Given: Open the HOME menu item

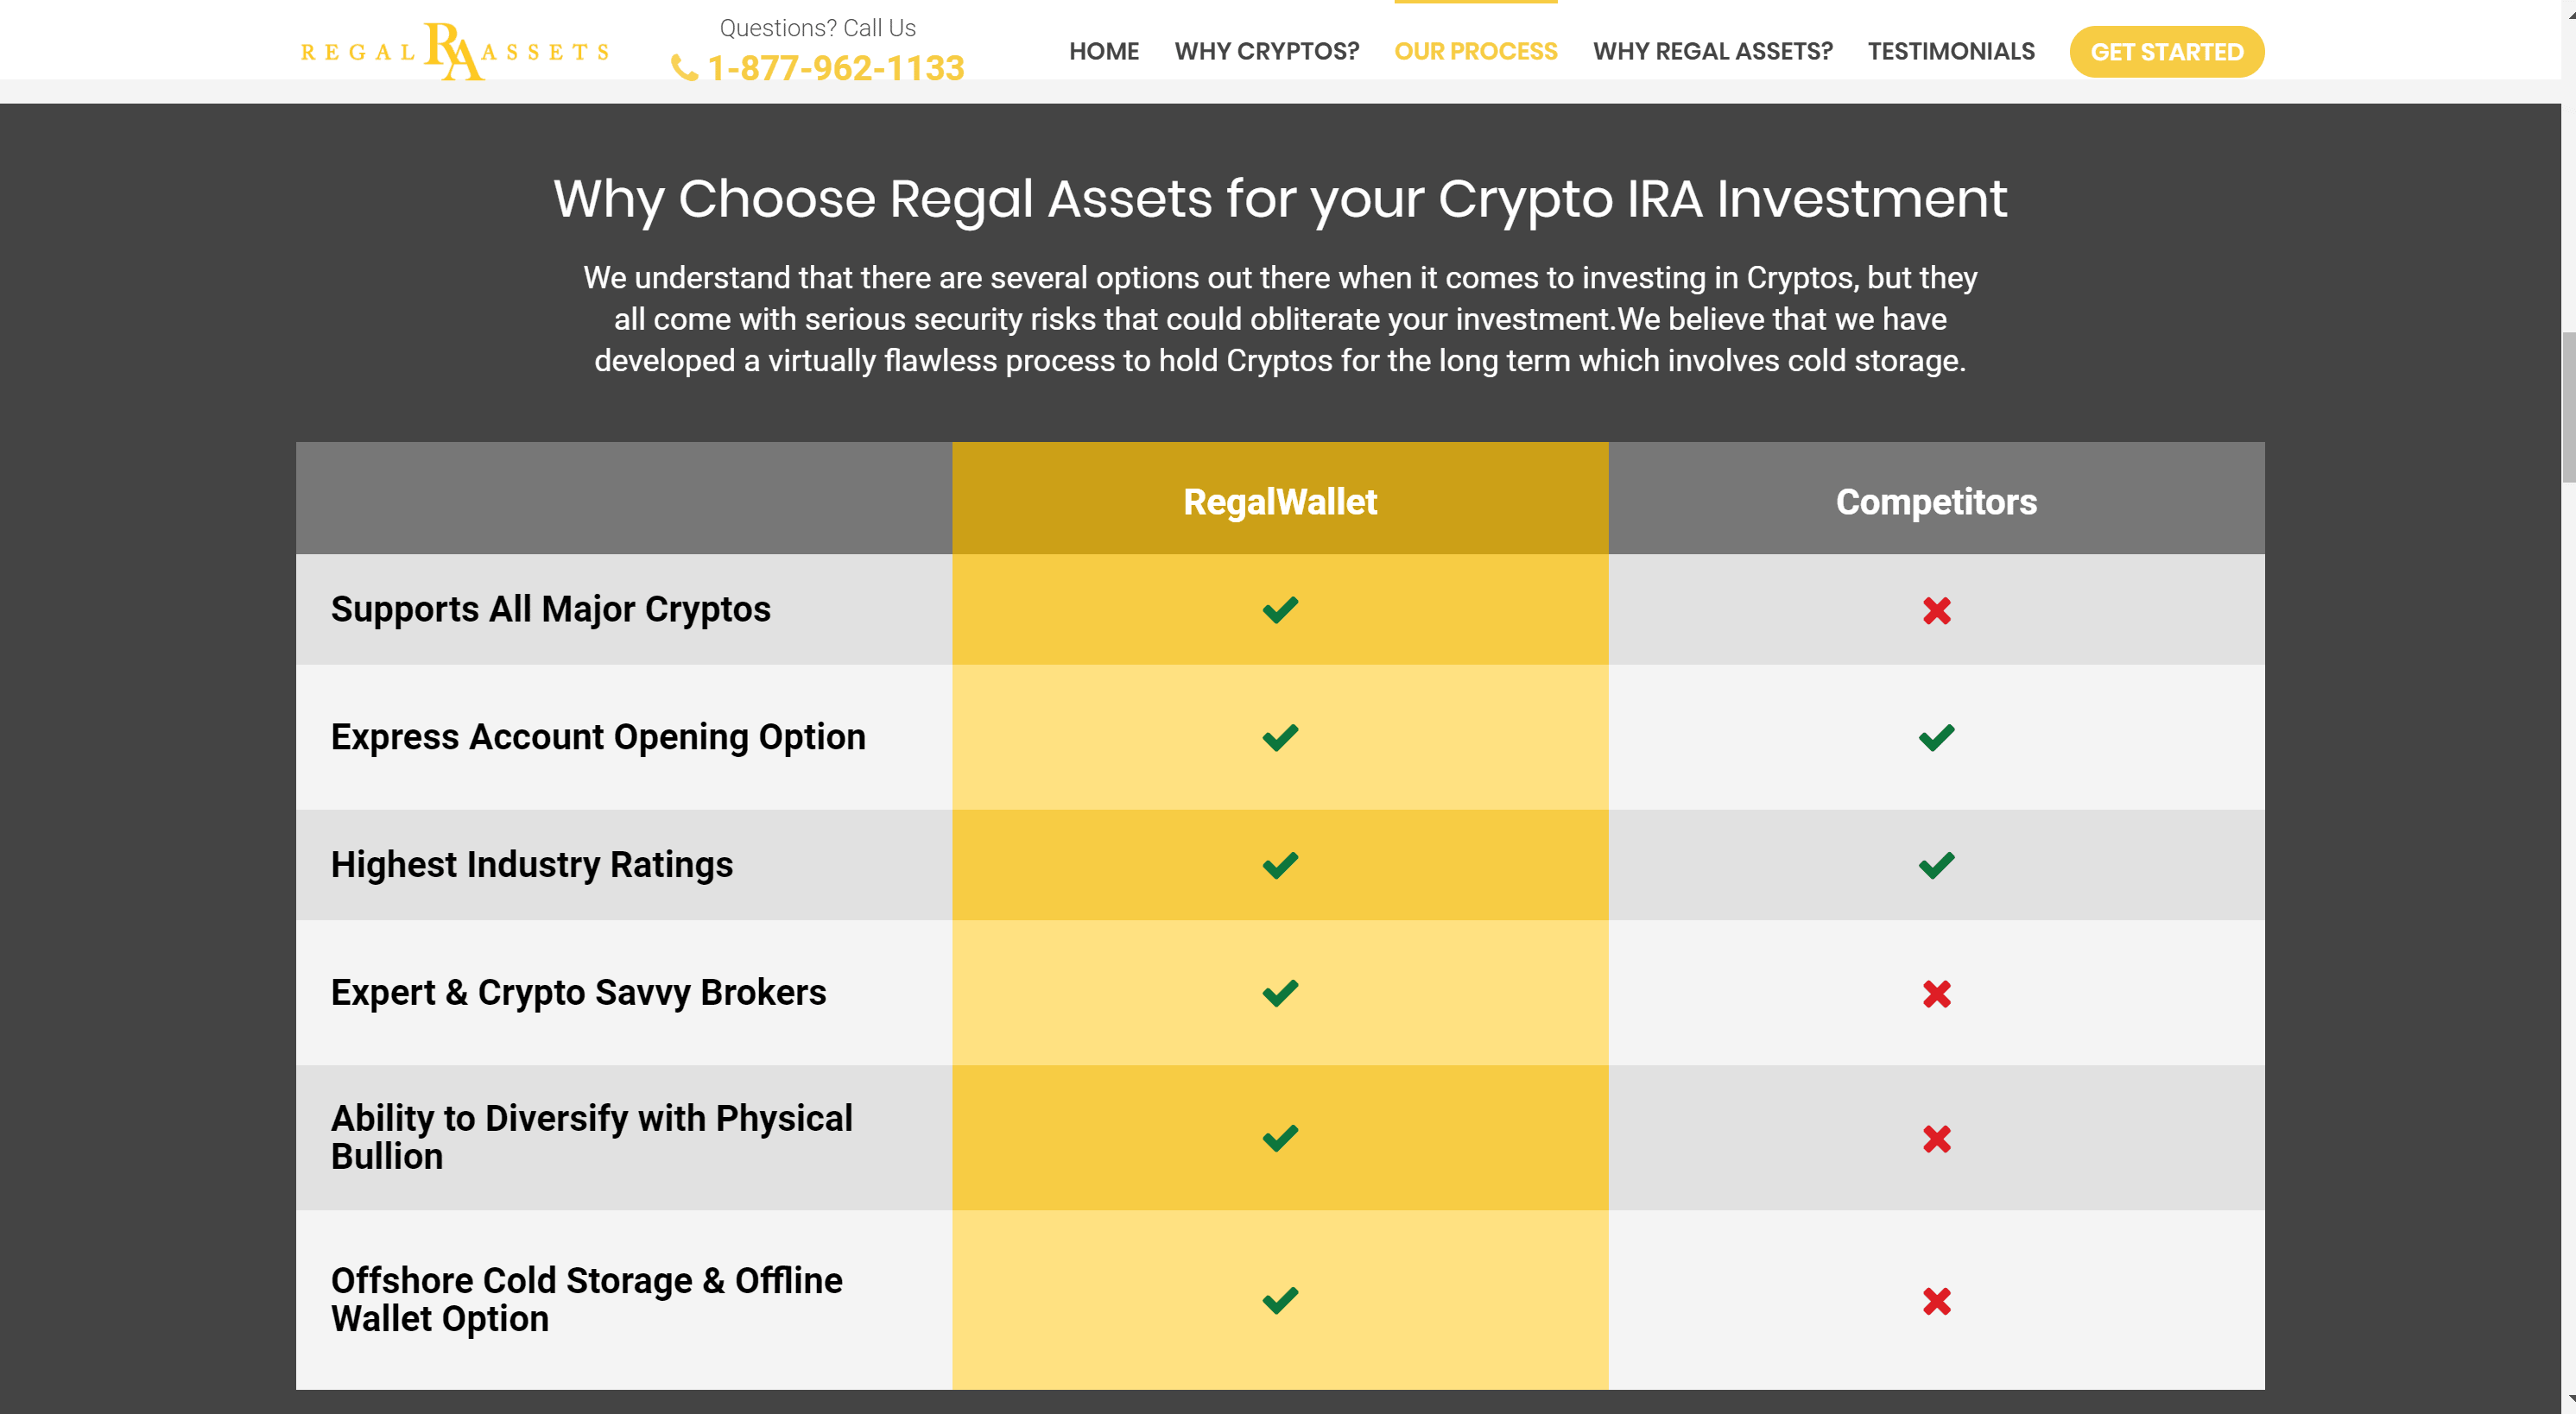Looking at the screenshot, I should tap(1103, 51).
